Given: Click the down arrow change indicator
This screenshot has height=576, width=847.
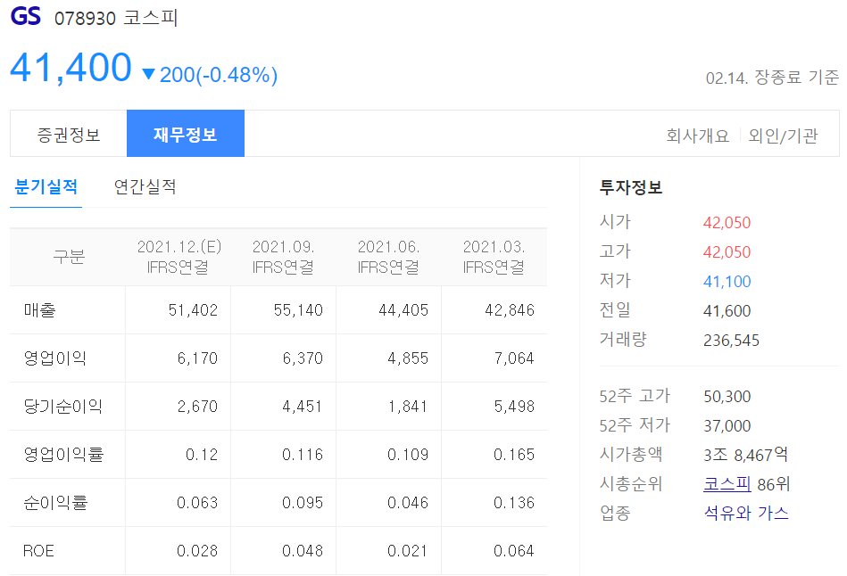Looking at the screenshot, I should coord(148,74).
